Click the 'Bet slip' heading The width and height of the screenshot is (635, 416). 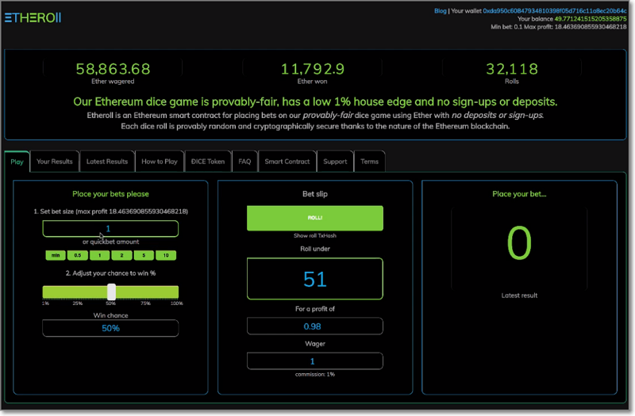[x=315, y=194]
